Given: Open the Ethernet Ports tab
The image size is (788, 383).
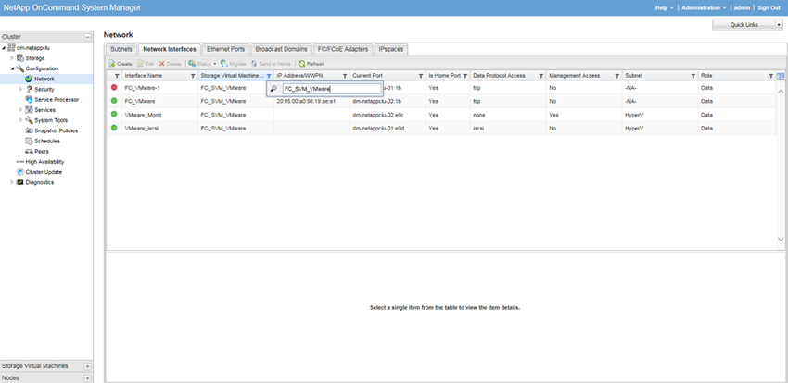Looking at the screenshot, I should (x=225, y=49).
